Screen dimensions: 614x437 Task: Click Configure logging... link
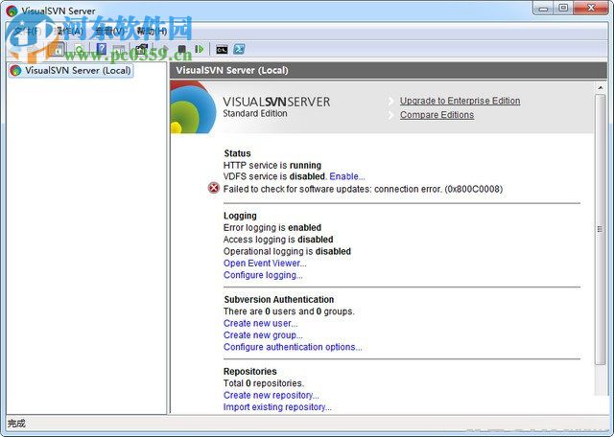click(263, 275)
